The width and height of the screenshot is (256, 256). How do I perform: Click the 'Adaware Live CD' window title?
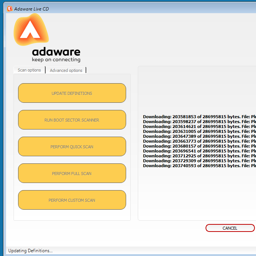tap(32, 9)
